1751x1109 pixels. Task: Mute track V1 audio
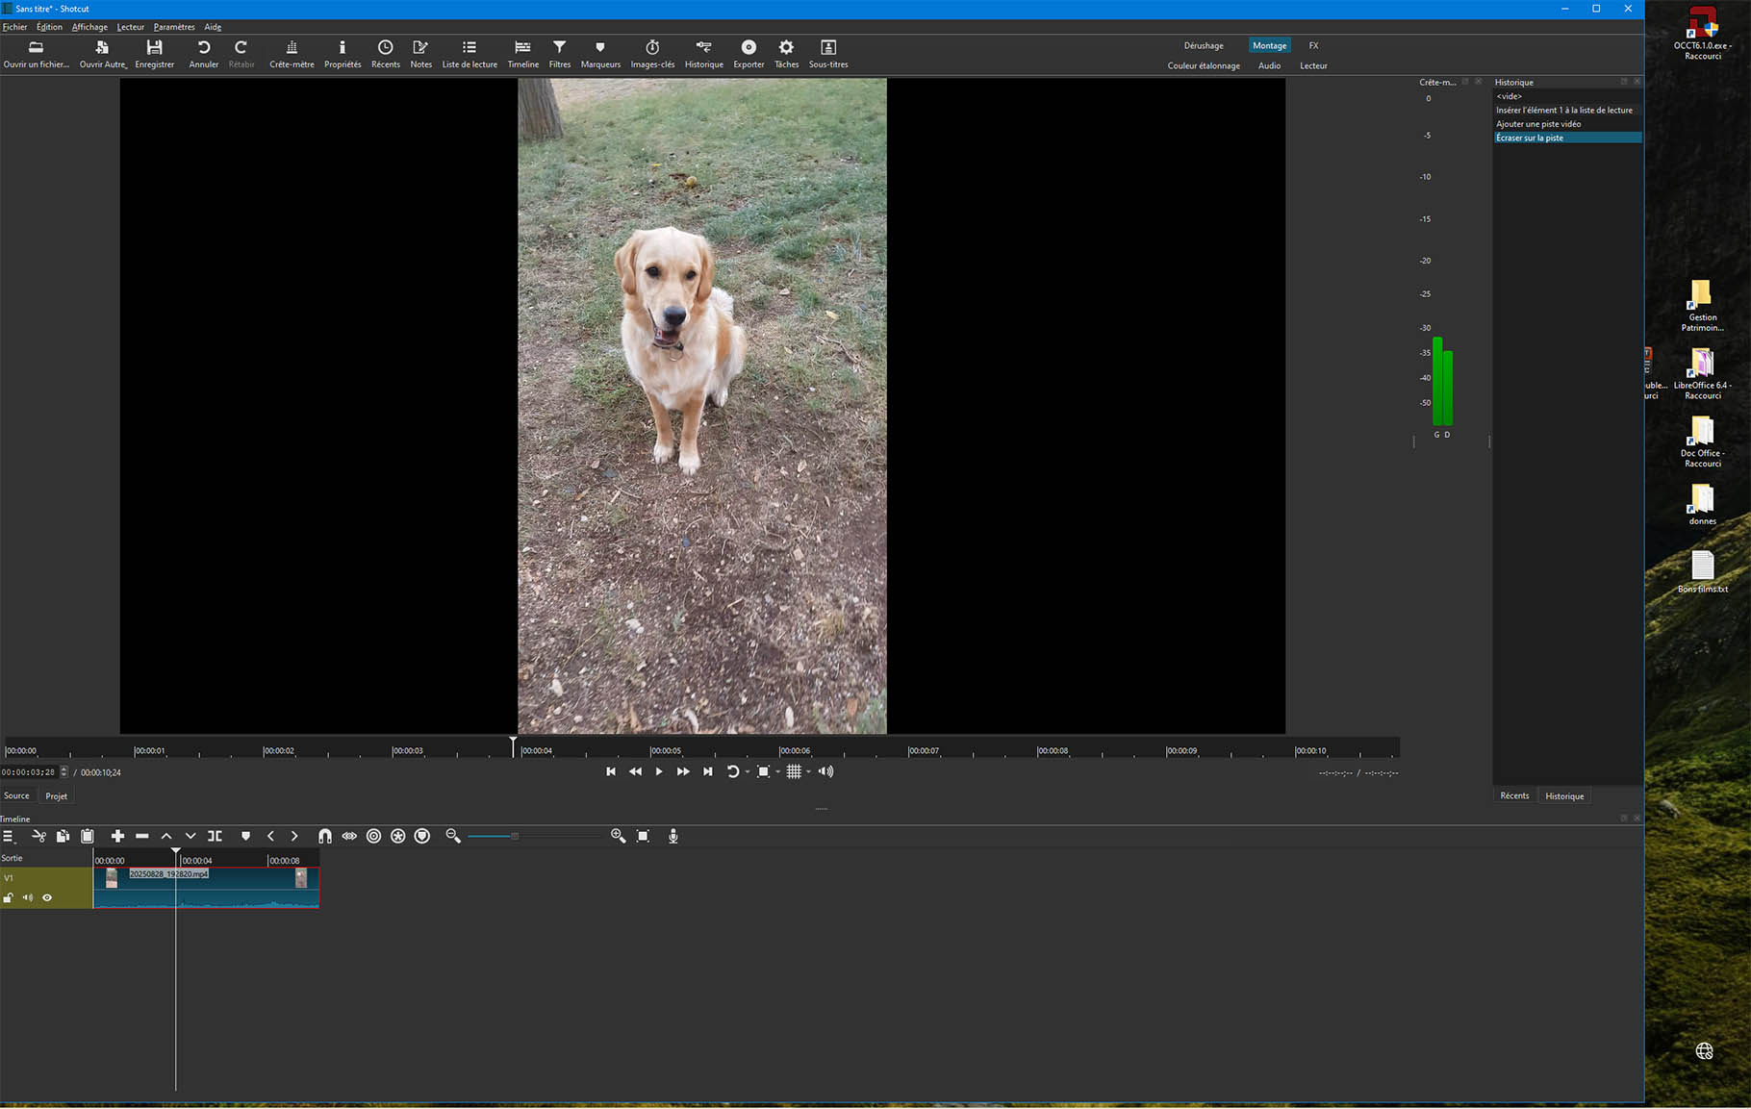coord(28,897)
